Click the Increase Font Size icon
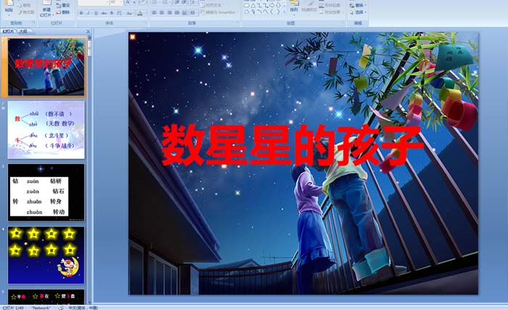 point(128,2)
